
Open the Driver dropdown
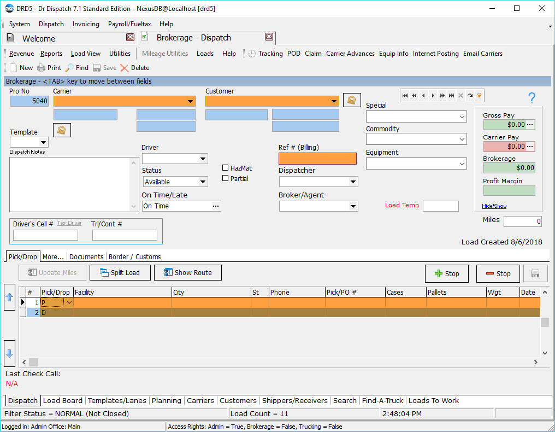(x=203, y=159)
